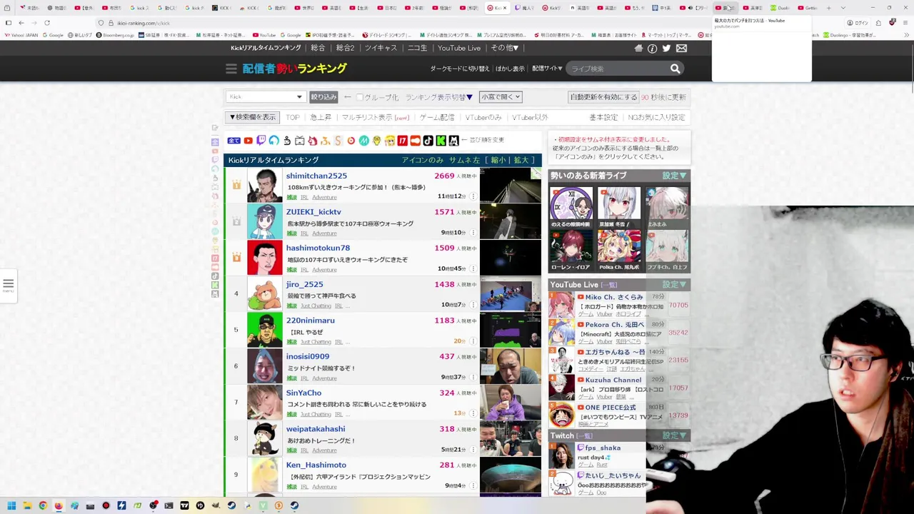
Task: Open ZUIEKI_kickv channel link
Action: coord(313,212)
